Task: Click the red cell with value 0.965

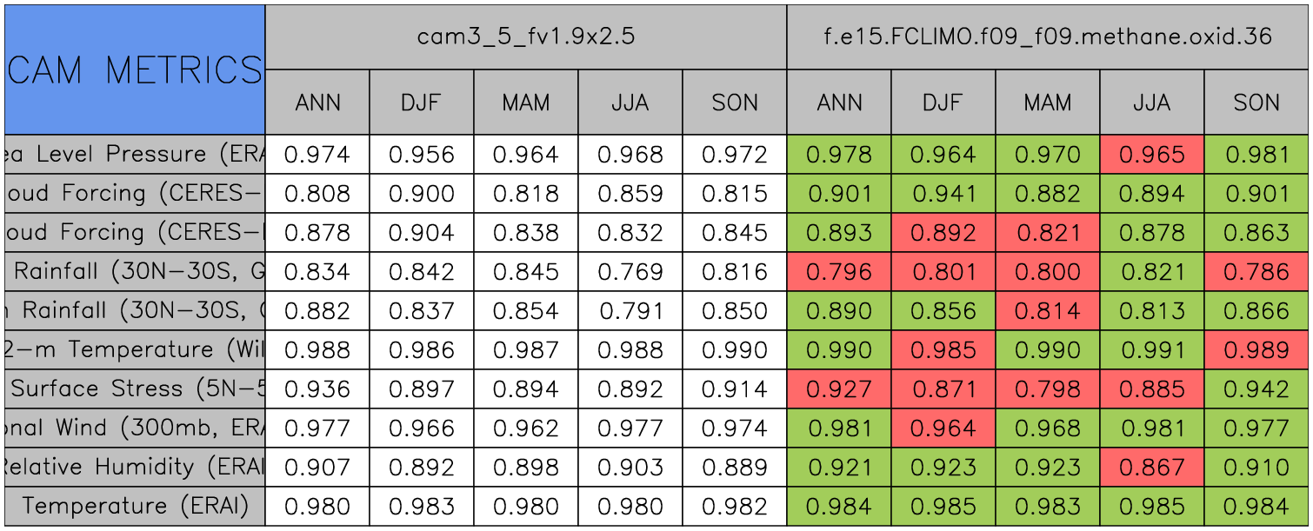Action: 1152,155
